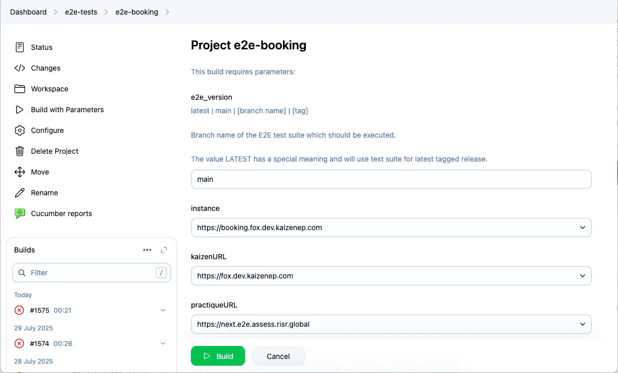
Task: Open the Workspace browser icon
Action: pyautogui.click(x=19, y=89)
